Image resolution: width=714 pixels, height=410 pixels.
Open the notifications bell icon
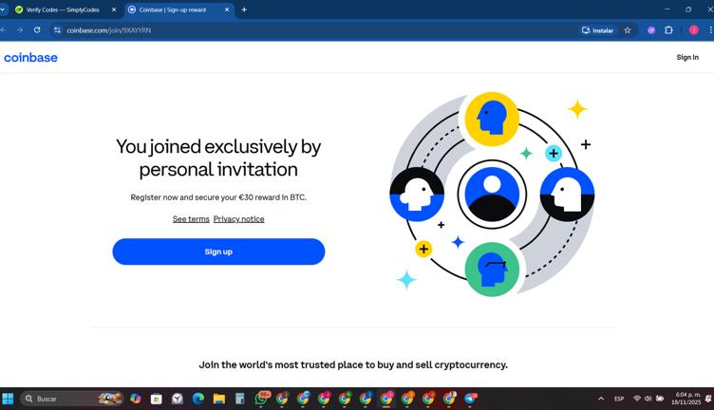pos(708,399)
